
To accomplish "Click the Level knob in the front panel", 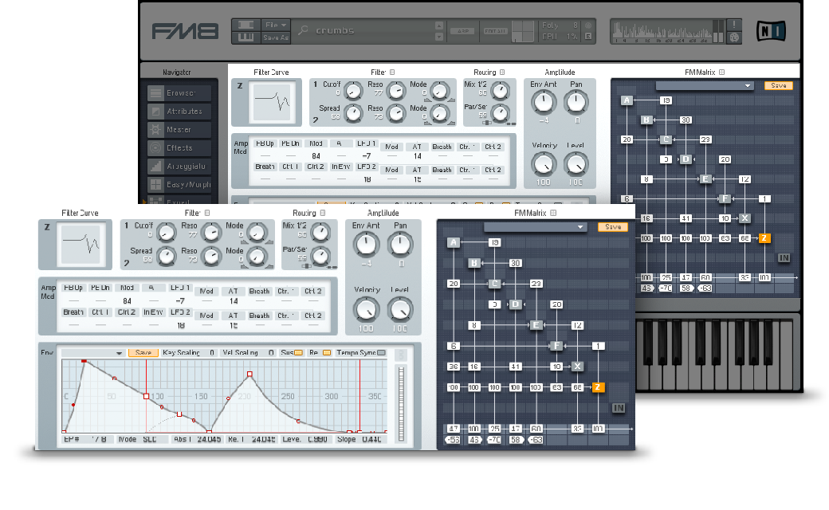I will [400, 310].
